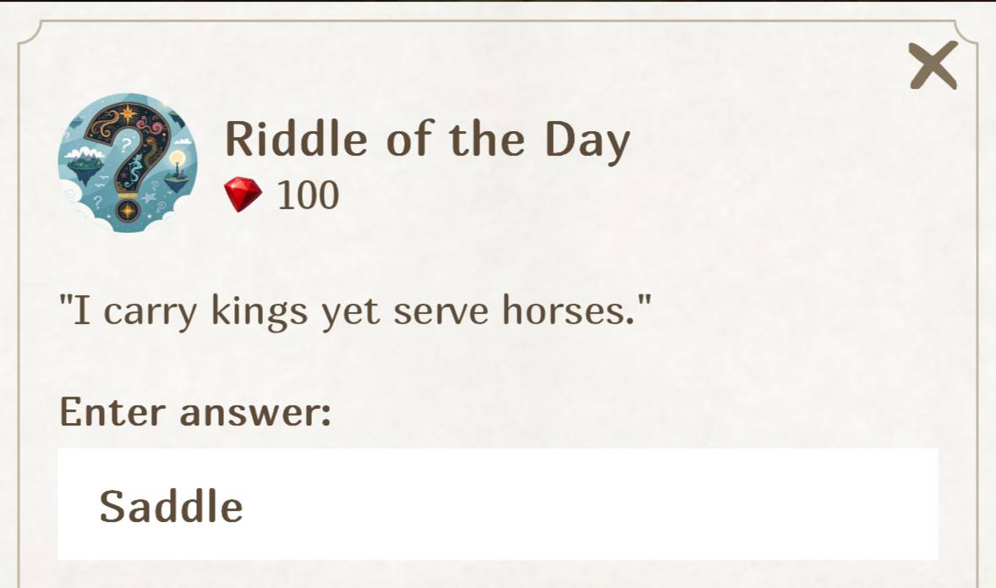Close the Riddle of the Day dialog
996x588 pixels.
coord(933,65)
